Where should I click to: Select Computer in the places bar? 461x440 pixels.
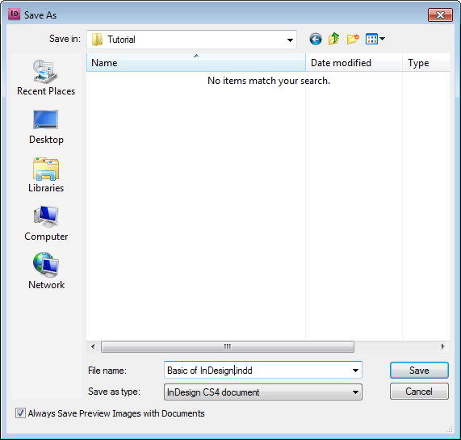tap(46, 224)
